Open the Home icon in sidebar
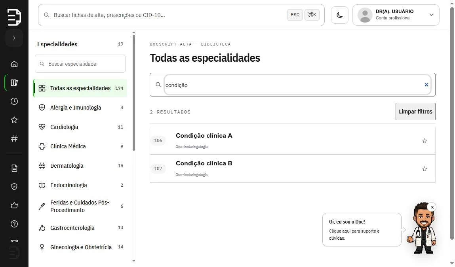Screen dimensions: 455x267 tap(14, 64)
